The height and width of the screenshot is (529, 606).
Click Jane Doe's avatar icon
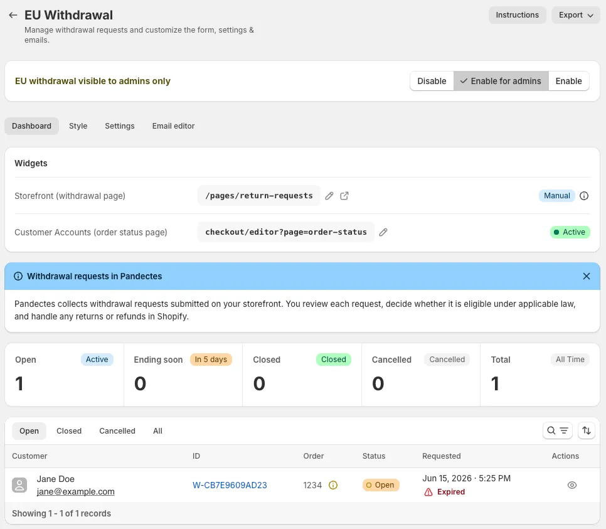[19, 485]
